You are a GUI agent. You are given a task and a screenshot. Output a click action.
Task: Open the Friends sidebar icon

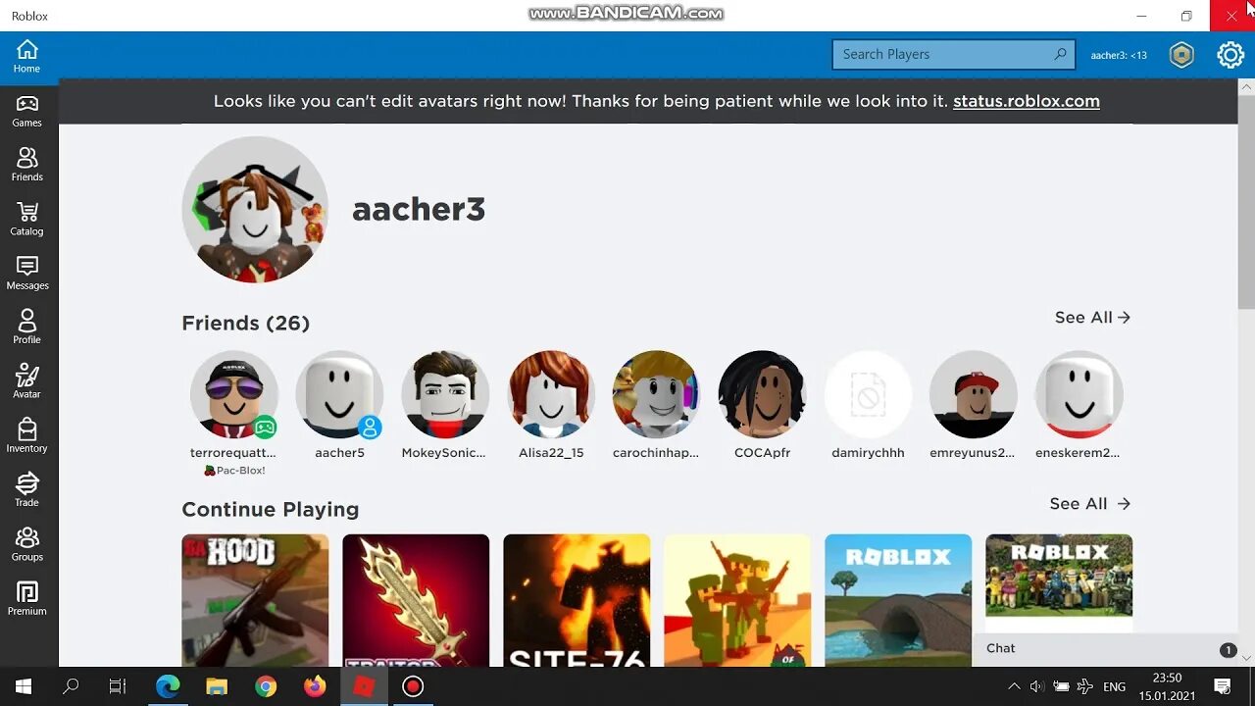click(26, 165)
